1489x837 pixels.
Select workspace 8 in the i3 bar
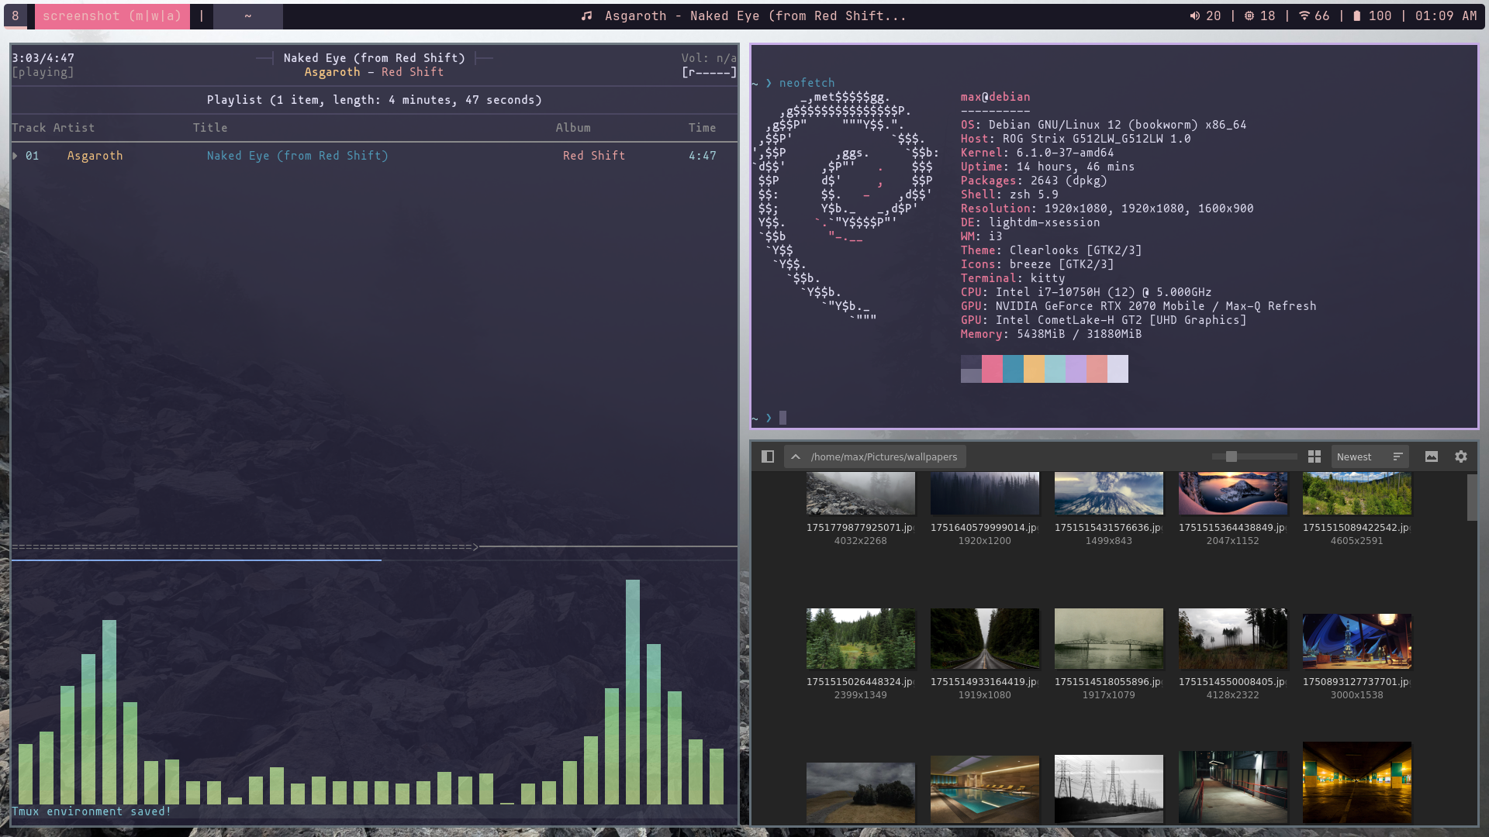16,15
